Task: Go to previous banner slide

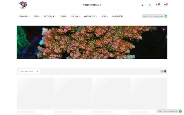Action: pyautogui.click(x=18, y=42)
